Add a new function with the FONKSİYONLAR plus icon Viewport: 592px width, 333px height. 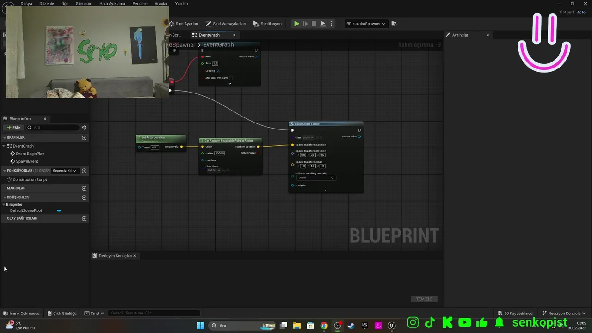(84, 171)
